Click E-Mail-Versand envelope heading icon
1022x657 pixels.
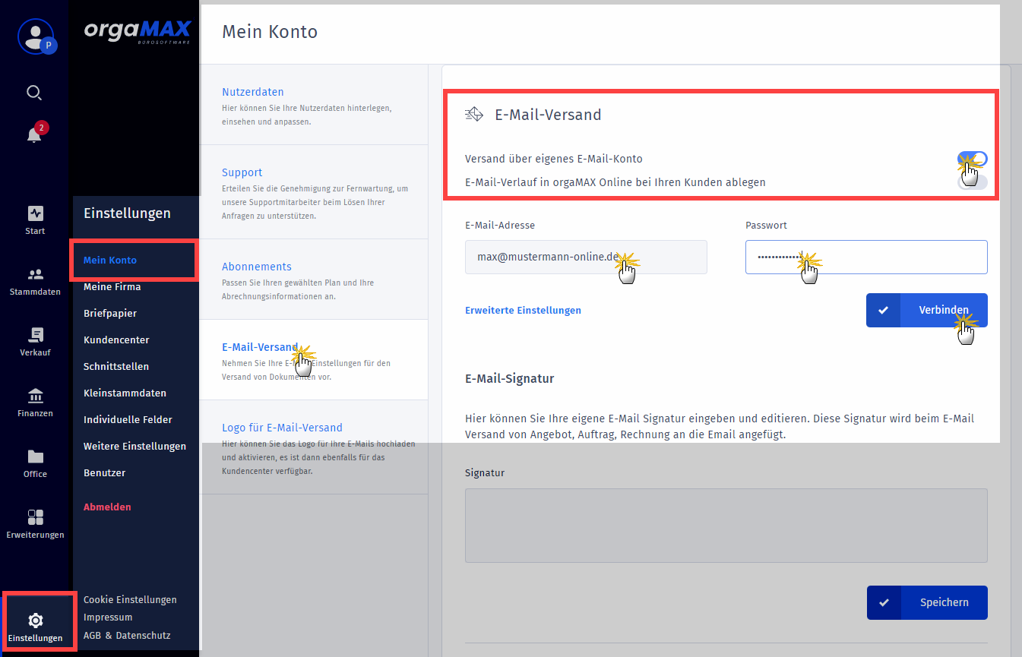point(474,115)
